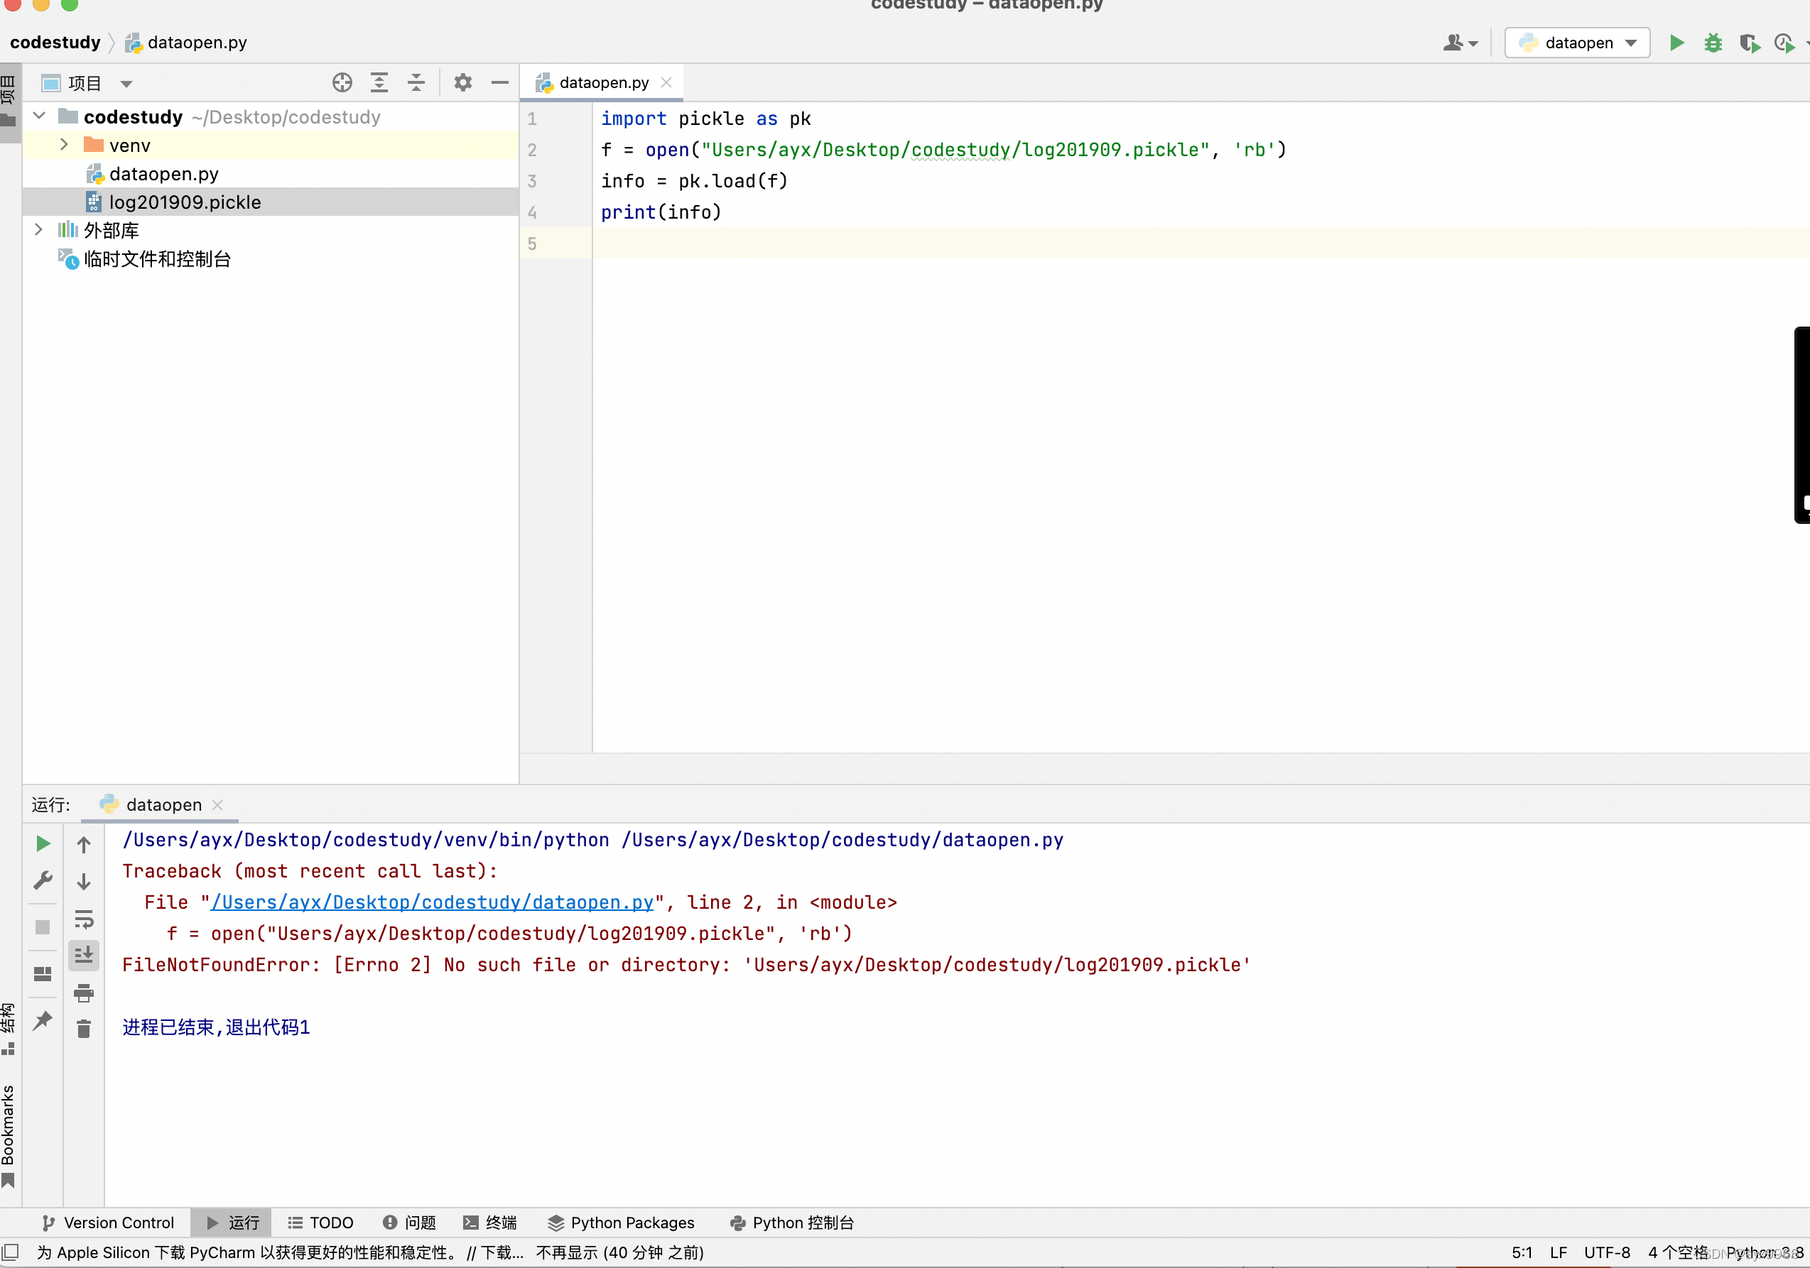Toggle soft-wrap in run console
The image size is (1810, 1268).
pos(84,918)
